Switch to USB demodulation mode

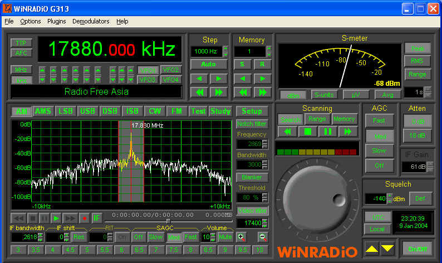(x=87, y=111)
